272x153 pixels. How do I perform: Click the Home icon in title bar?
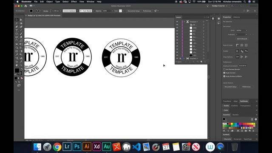(x=25, y=6)
